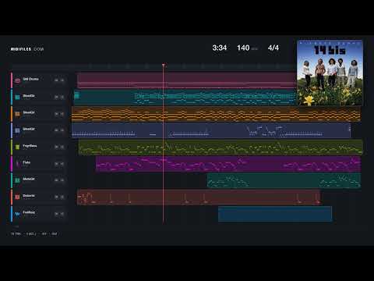Image resolution: width=374 pixels, height=281 pixels.
Task: Mute the Flute track
Action: click(56, 164)
